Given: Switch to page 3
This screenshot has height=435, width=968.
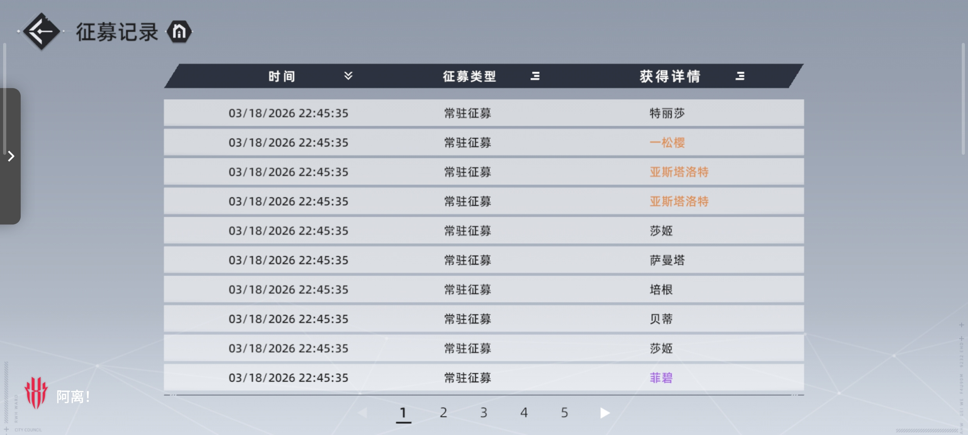Looking at the screenshot, I should [484, 412].
